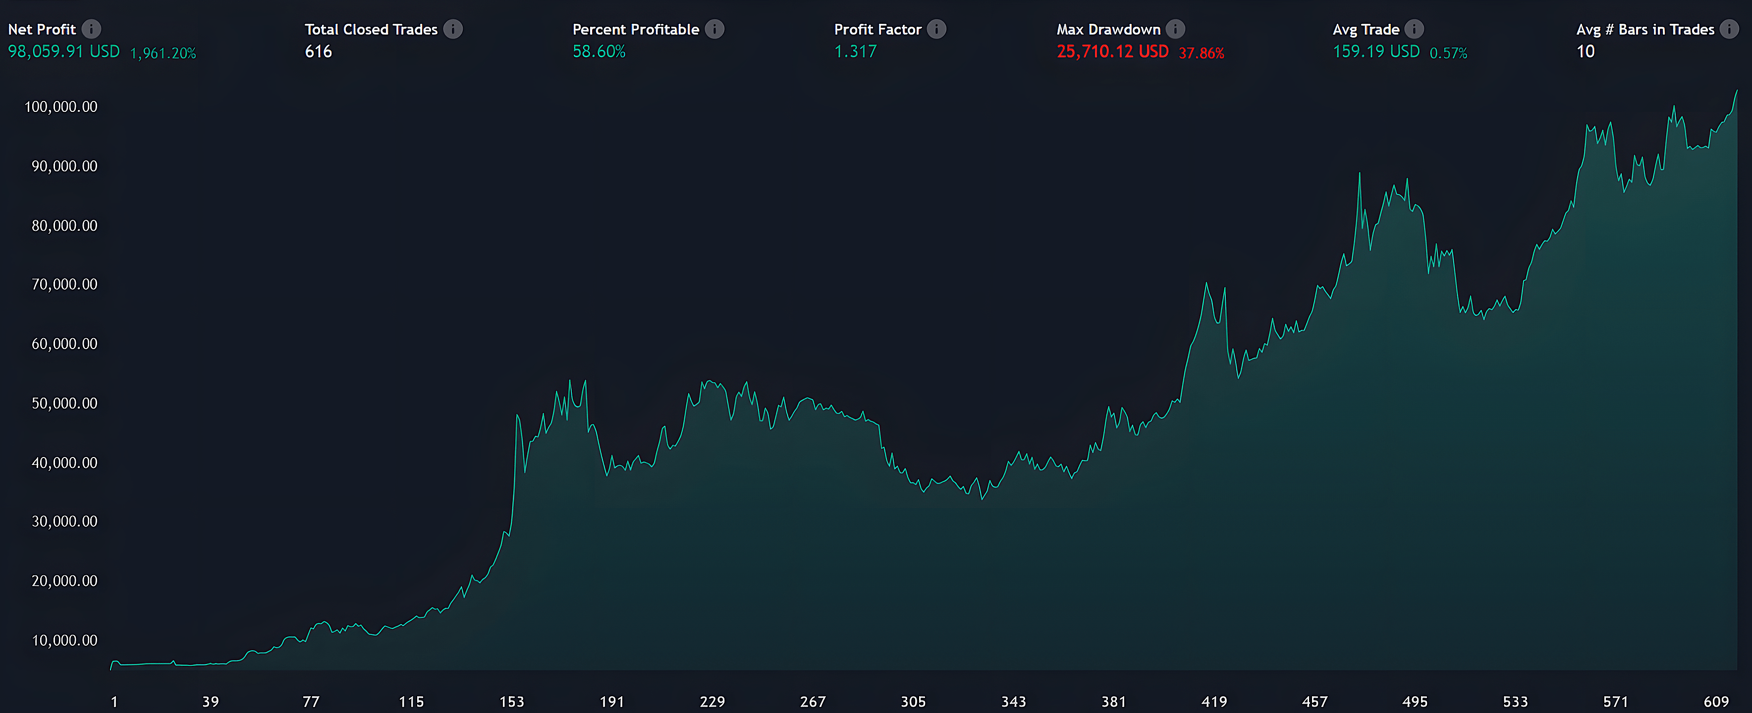The height and width of the screenshot is (713, 1752).
Task: Click trade number 153 on x-axis
Action: click(x=512, y=702)
